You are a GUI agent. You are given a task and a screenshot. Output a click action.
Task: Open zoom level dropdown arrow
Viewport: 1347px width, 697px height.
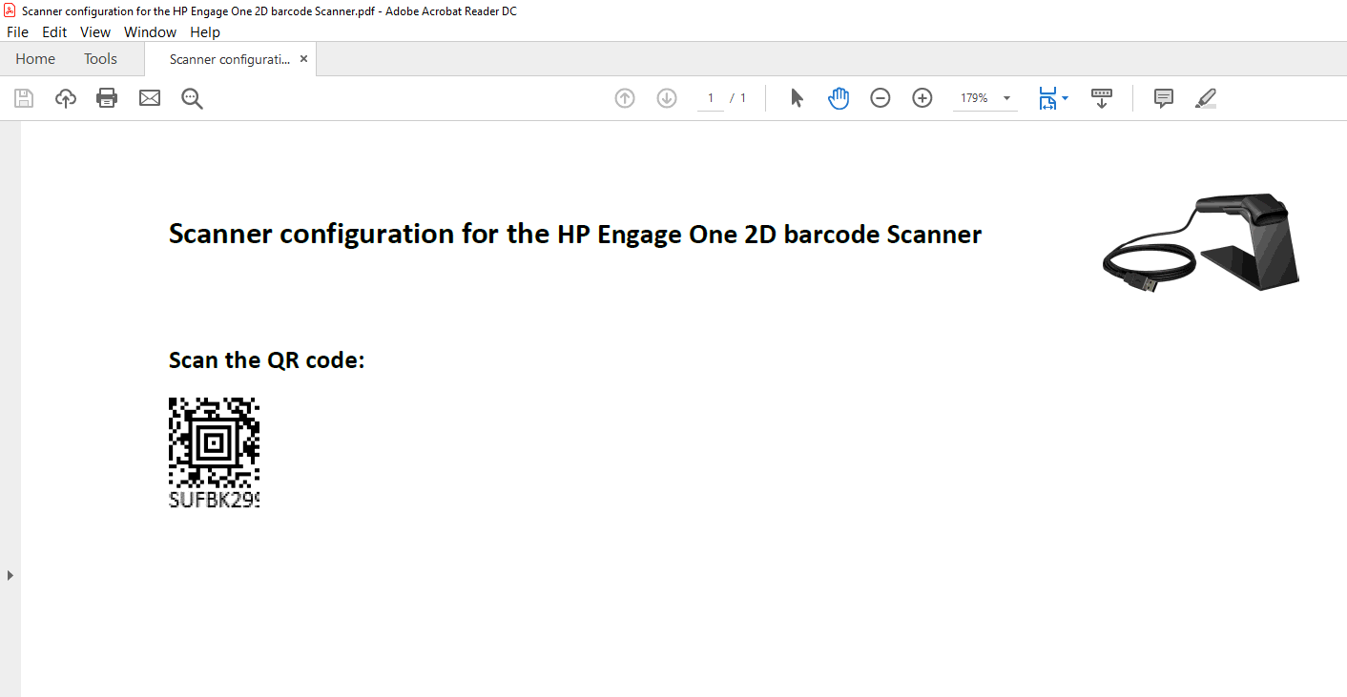tap(1006, 98)
